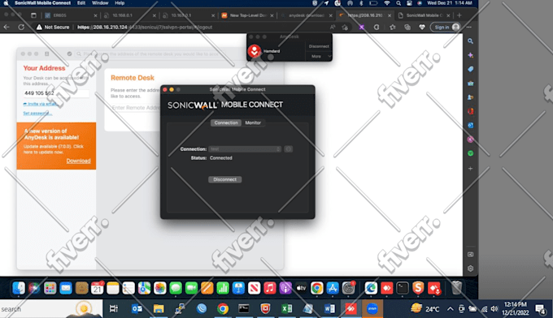Select the Connection tab in SonicWall
This screenshot has width=553, height=318.
pos(226,122)
